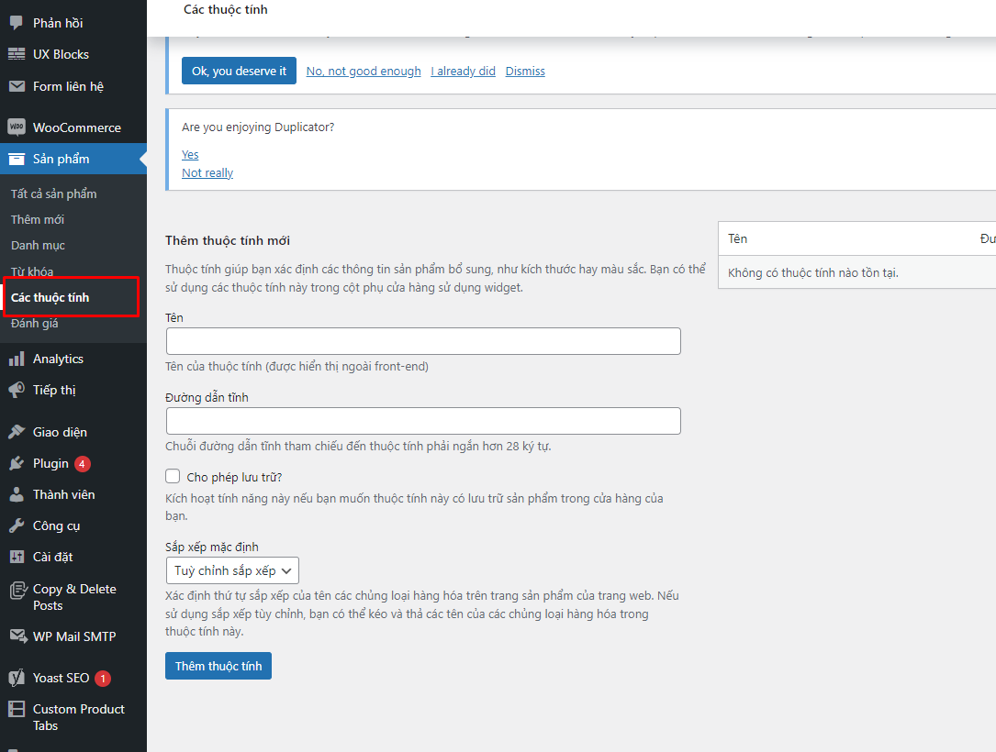The image size is (996, 752).
Task: Go to Danh mục in product submenu
Action: point(38,246)
